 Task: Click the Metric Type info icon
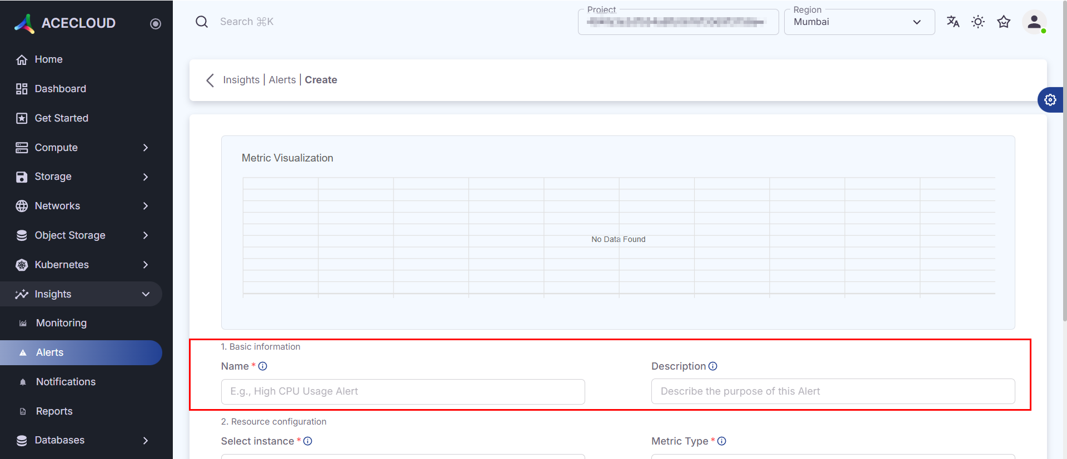click(x=722, y=441)
